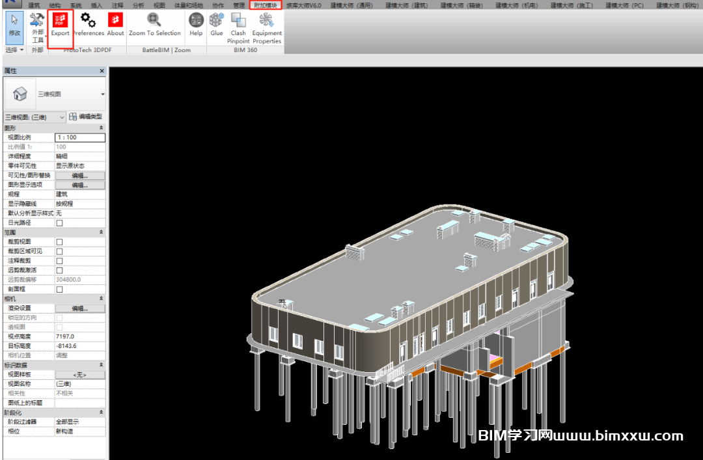703x460 pixels.
Task: Collapse the 图形 properties section
Action: tap(101, 128)
